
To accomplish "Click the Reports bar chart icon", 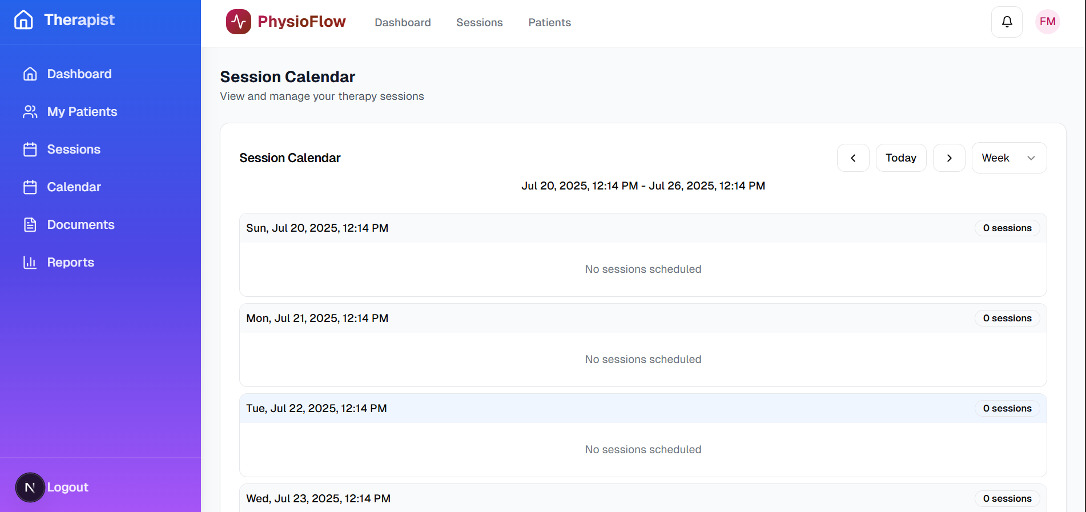I will pyautogui.click(x=30, y=263).
